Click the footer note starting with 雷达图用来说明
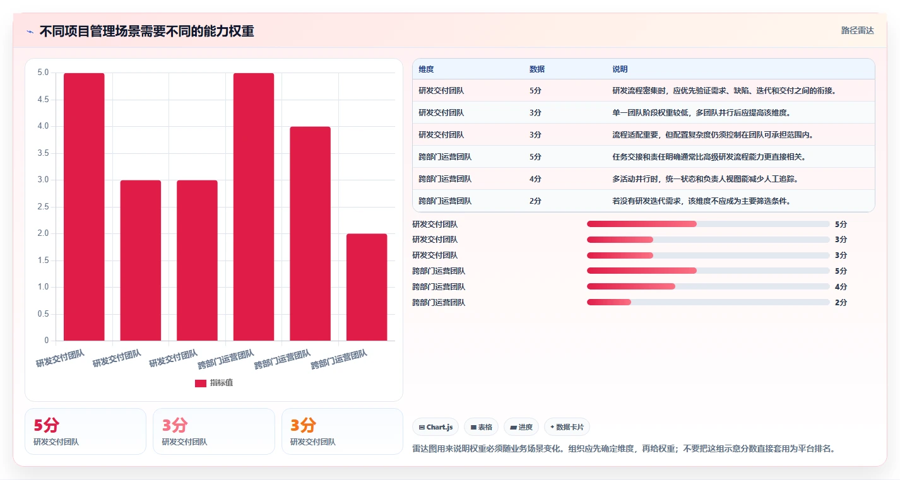This screenshot has height=480, width=900. coord(624,449)
